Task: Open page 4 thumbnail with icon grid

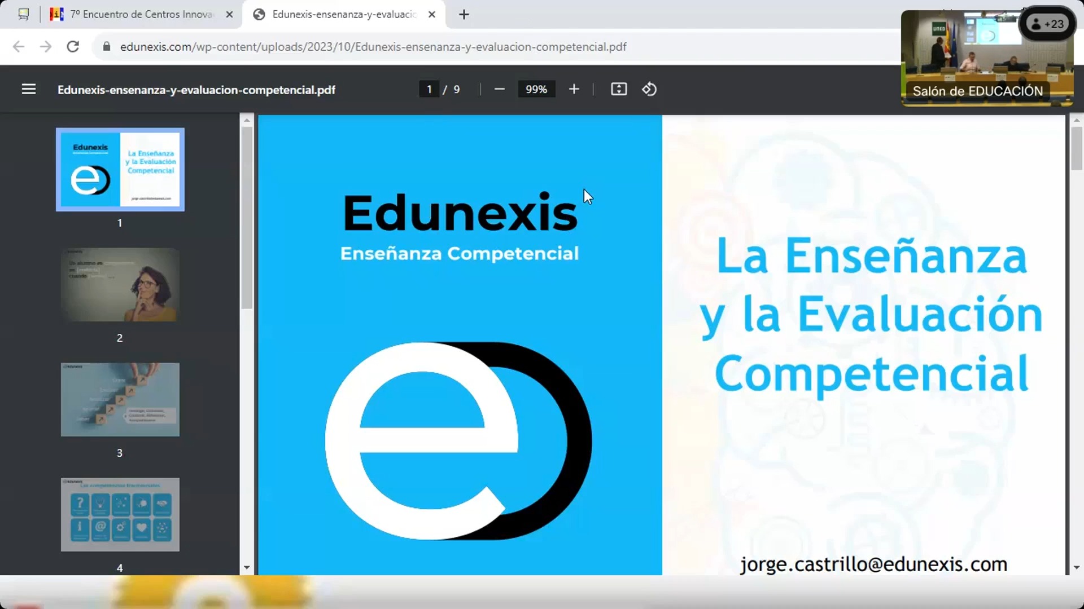Action: 120,515
